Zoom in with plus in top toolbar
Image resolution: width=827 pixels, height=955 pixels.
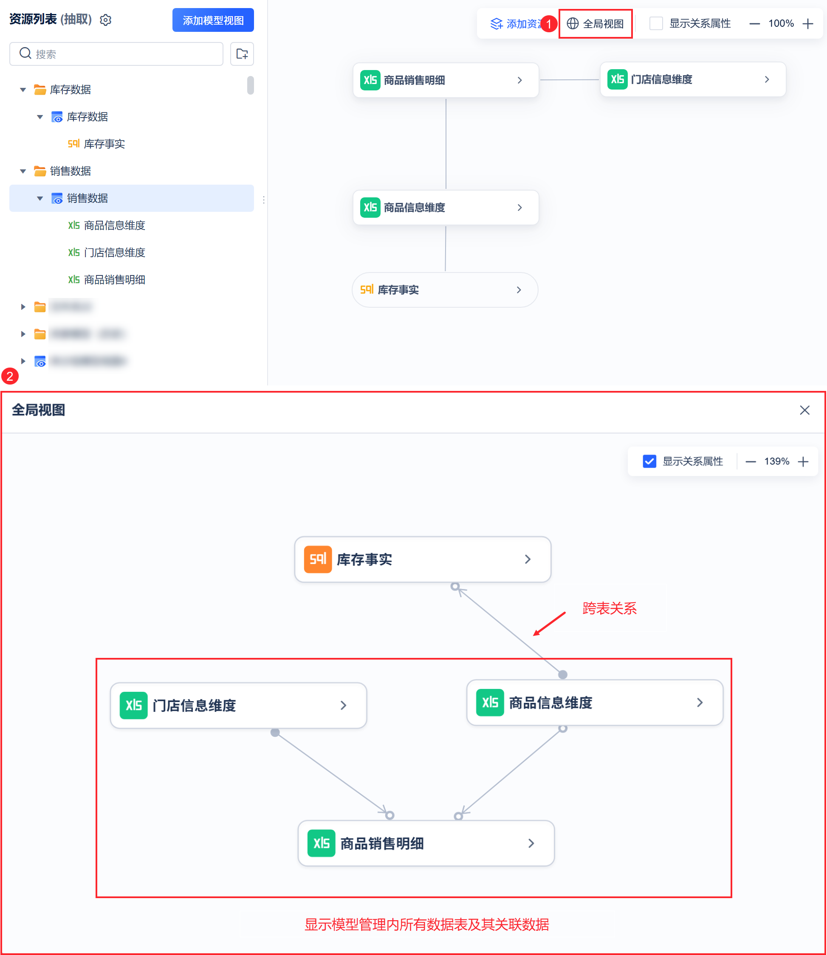pos(807,23)
